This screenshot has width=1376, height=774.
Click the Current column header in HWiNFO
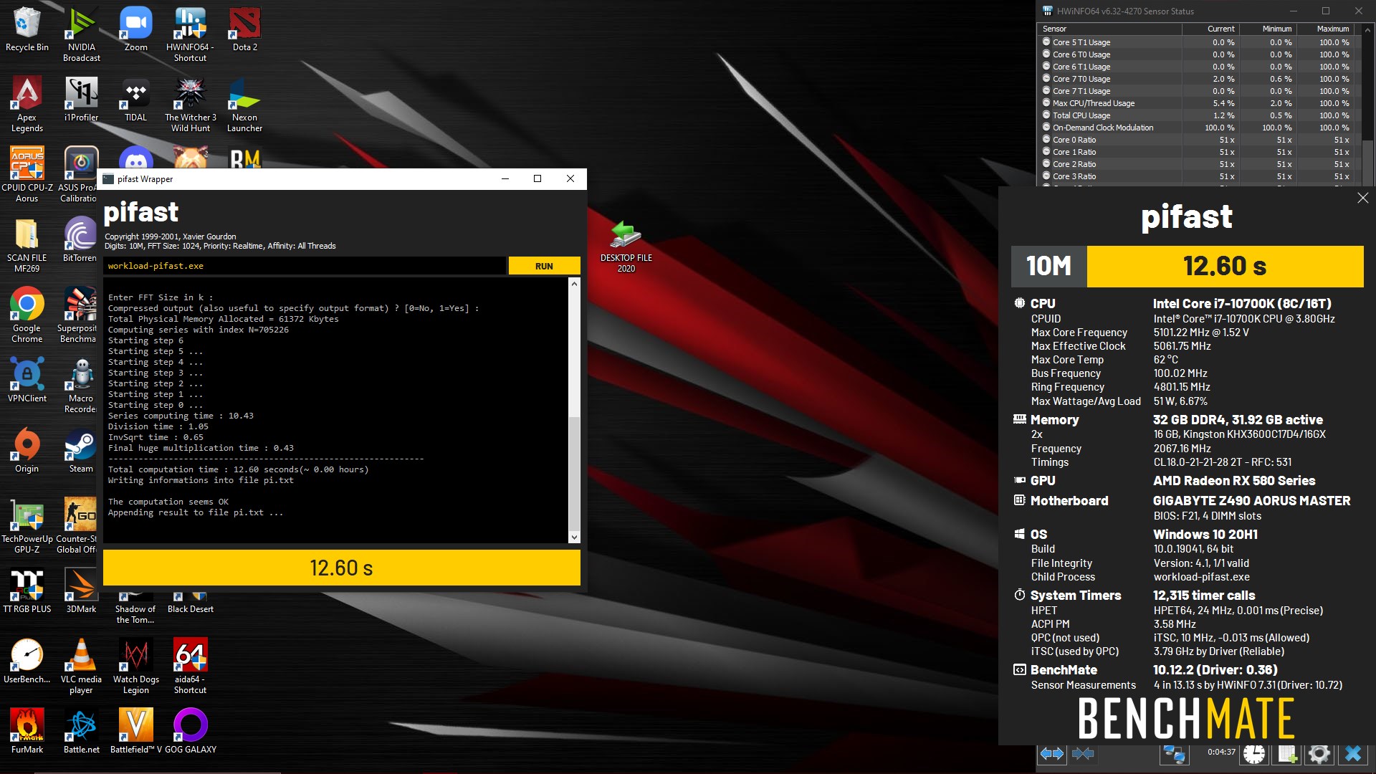[x=1210, y=29]
